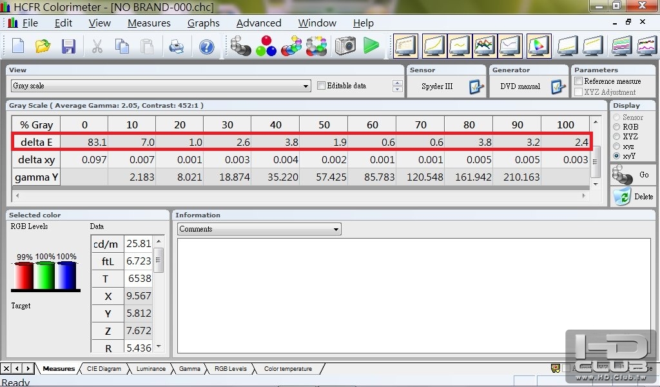Image resolution: width=660 pixels, height=387 pixels.
Task: Select the 50 % Gray column header
Action: point(324,124)
